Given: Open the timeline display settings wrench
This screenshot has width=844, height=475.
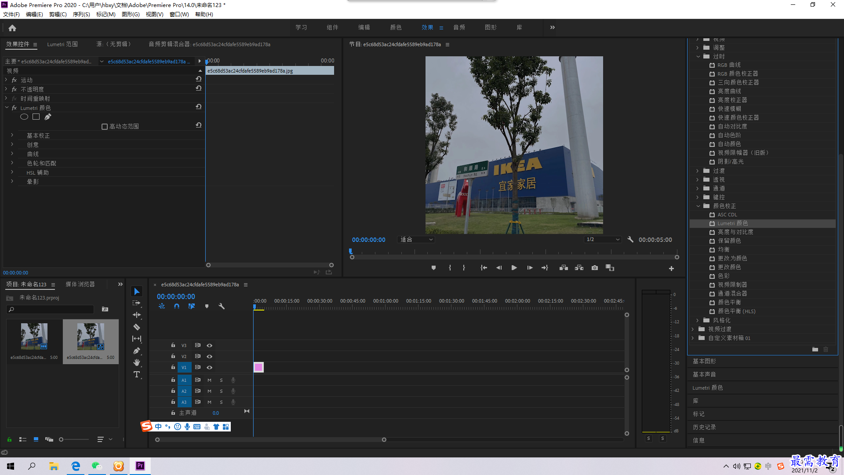Looking at the screenshot, I should [222, 306].
